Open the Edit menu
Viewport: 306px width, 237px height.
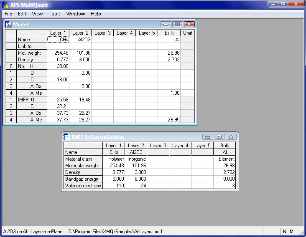point(22,14)
